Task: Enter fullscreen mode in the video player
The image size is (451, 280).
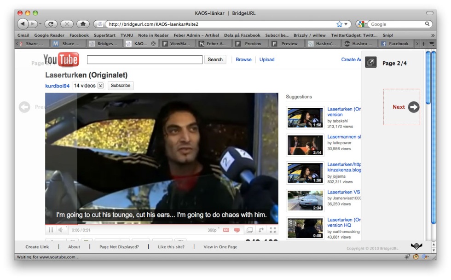Action: coord(273,230)
